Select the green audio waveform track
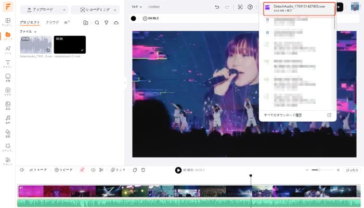The height and width of the screenshot is (208, 364). (x=188, y=203)
